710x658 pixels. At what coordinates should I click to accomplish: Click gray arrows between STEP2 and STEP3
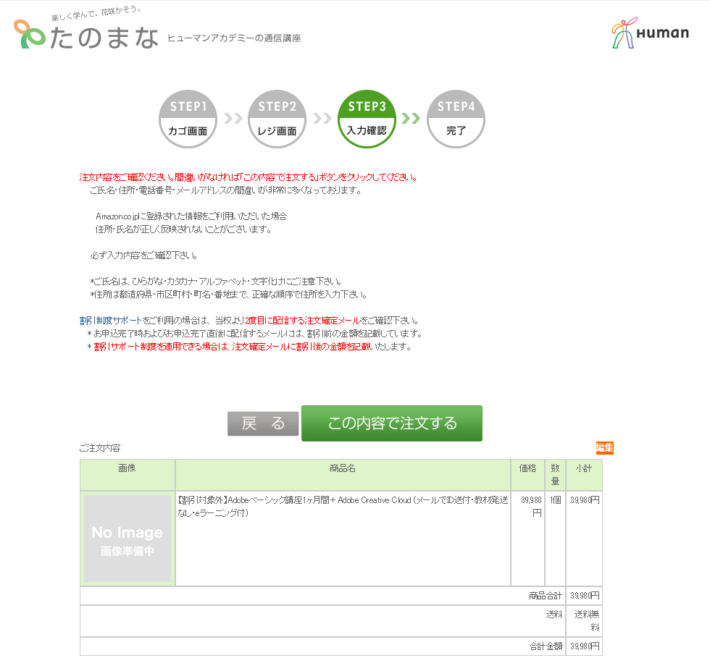tap(322, 119)
